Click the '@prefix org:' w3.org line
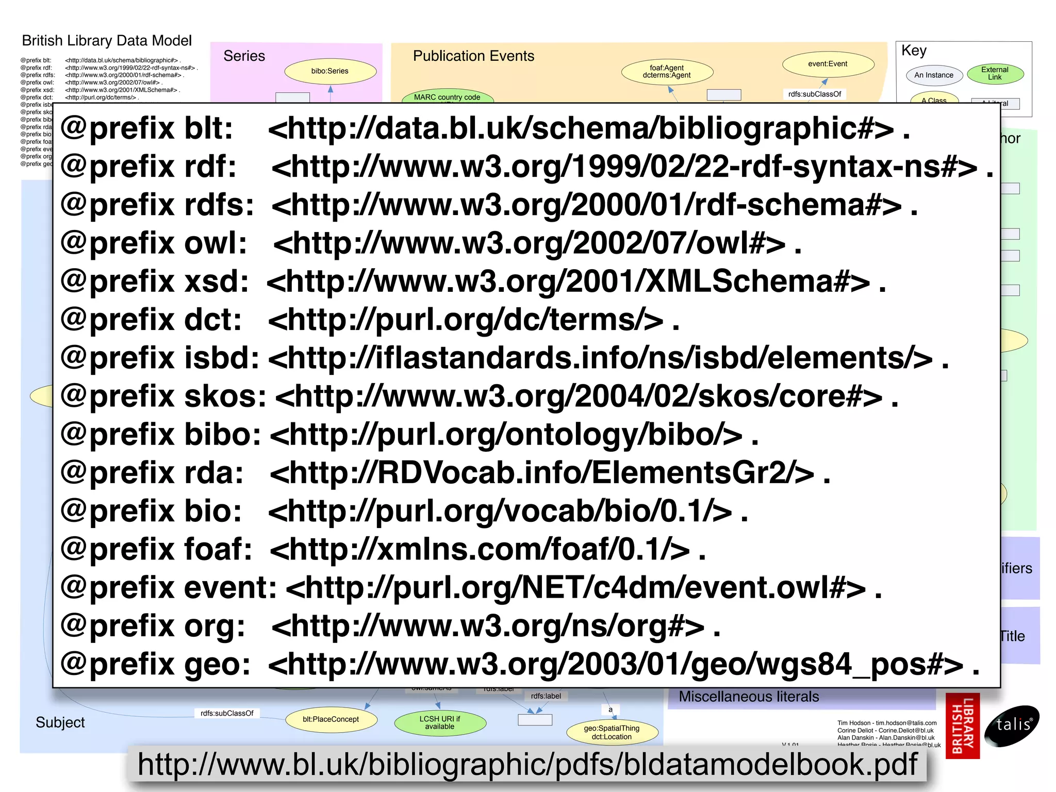 tap(390, 626)
